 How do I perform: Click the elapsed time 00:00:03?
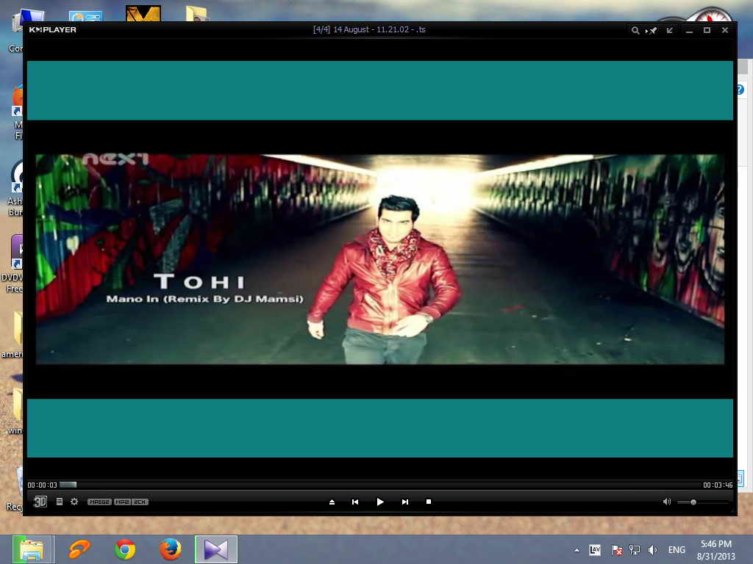42,485
